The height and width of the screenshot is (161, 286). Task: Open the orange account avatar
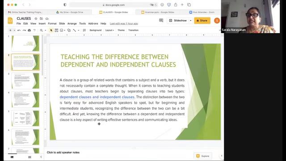217,21
